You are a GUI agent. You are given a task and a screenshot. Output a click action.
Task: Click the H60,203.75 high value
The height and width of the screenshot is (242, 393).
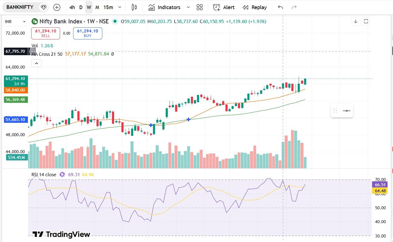click(159, 22)
